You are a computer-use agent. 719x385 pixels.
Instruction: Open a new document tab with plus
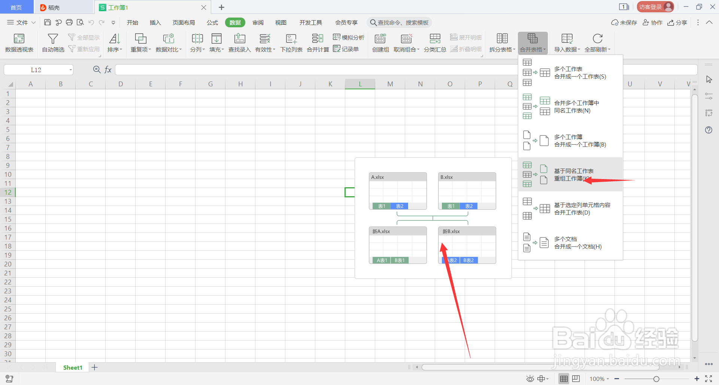coord(221,7)
